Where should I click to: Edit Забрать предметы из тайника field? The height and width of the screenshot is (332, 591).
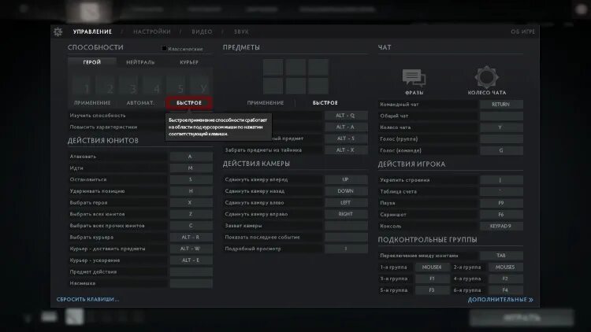click(346, 149)
